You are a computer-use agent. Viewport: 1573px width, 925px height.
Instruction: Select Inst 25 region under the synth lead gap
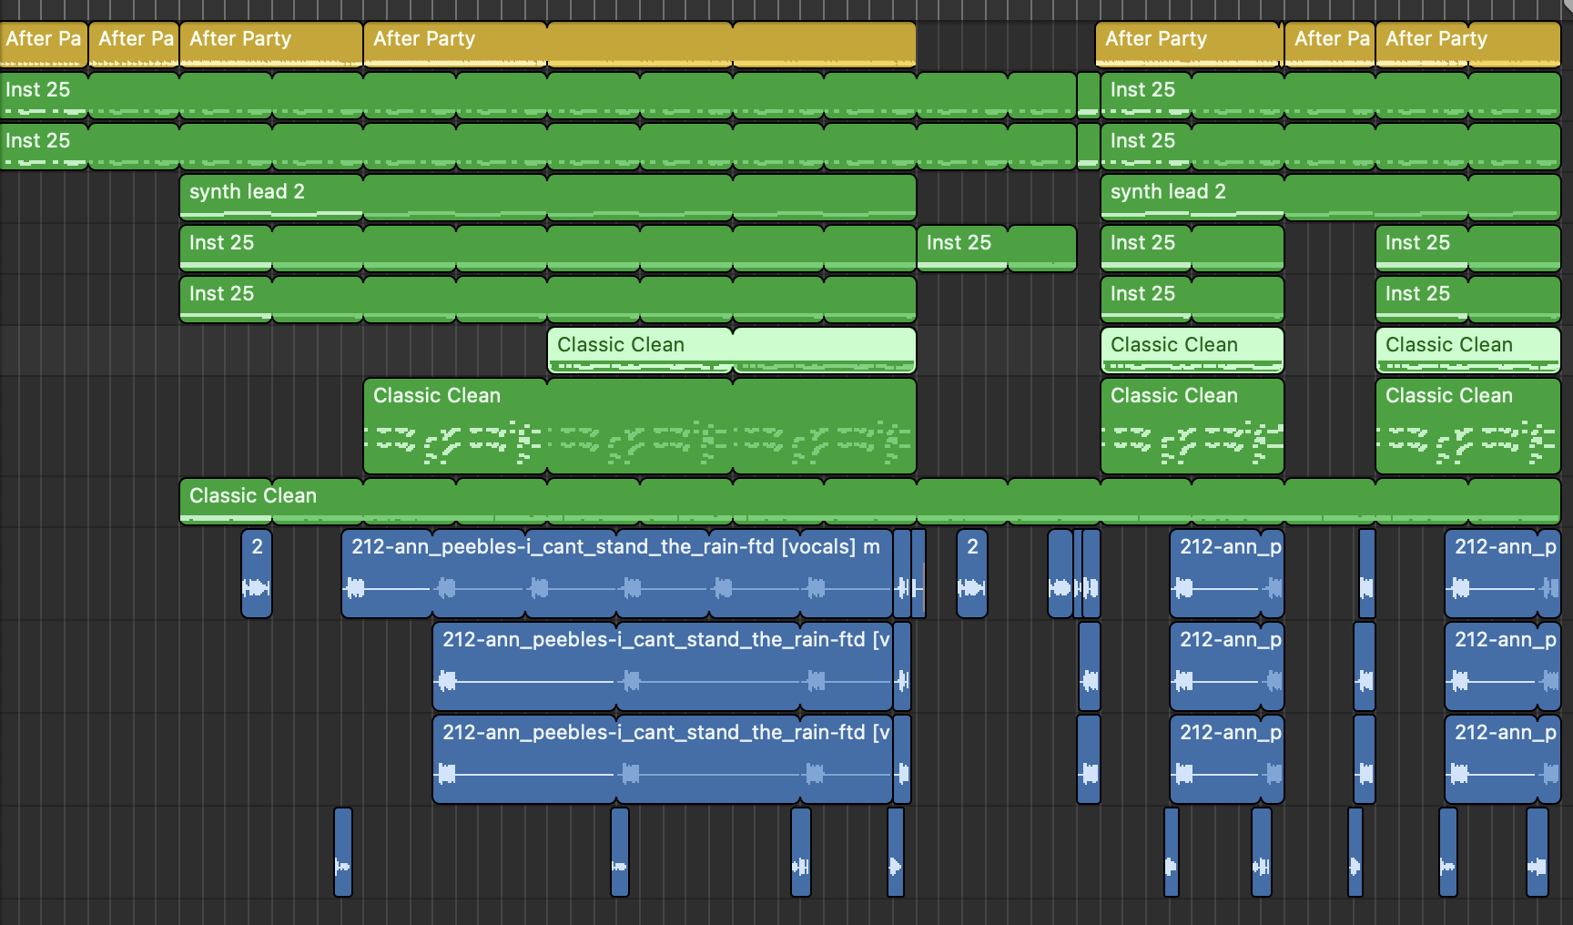click(x=997, y=249)
